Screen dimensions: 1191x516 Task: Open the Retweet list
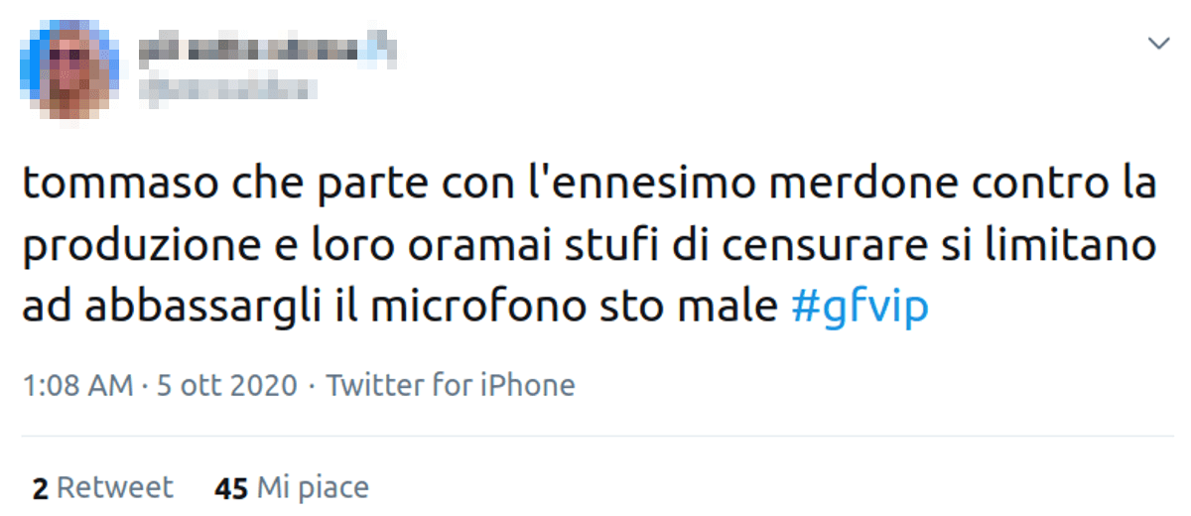coord(115,487)
